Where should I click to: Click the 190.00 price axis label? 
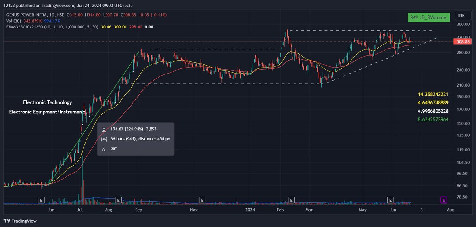point(463,96)
